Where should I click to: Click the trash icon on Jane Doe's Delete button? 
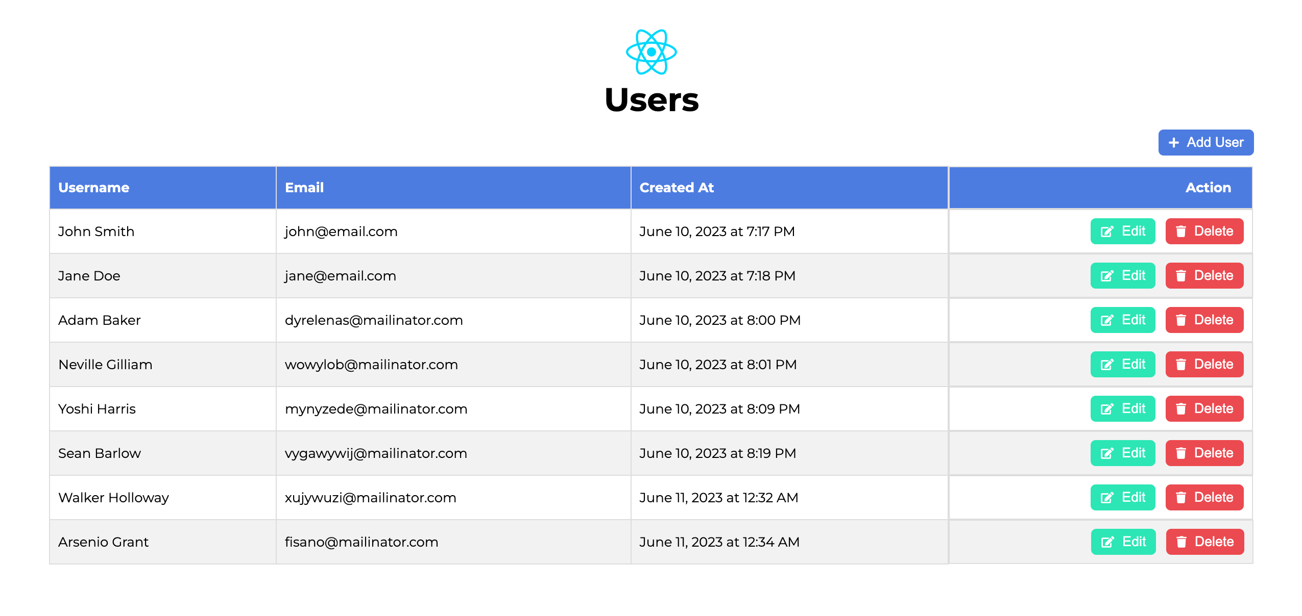coord(1181,275)
